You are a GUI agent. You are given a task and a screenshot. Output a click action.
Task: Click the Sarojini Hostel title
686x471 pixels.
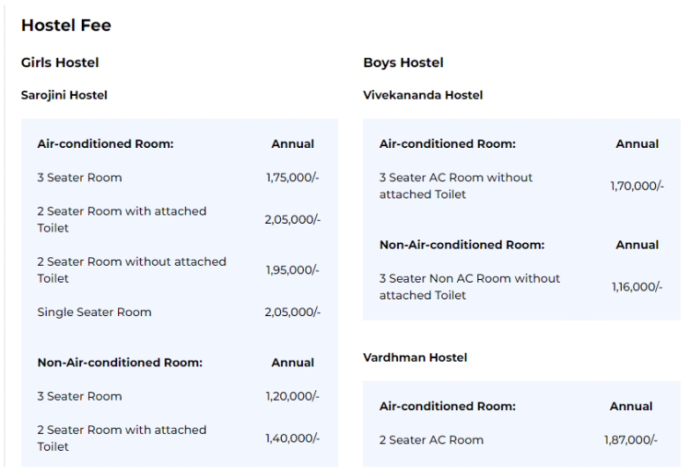point(64,95)
